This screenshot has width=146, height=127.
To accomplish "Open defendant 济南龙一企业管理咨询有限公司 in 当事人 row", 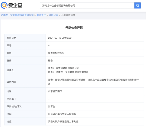I will click(x=72, y=72).
